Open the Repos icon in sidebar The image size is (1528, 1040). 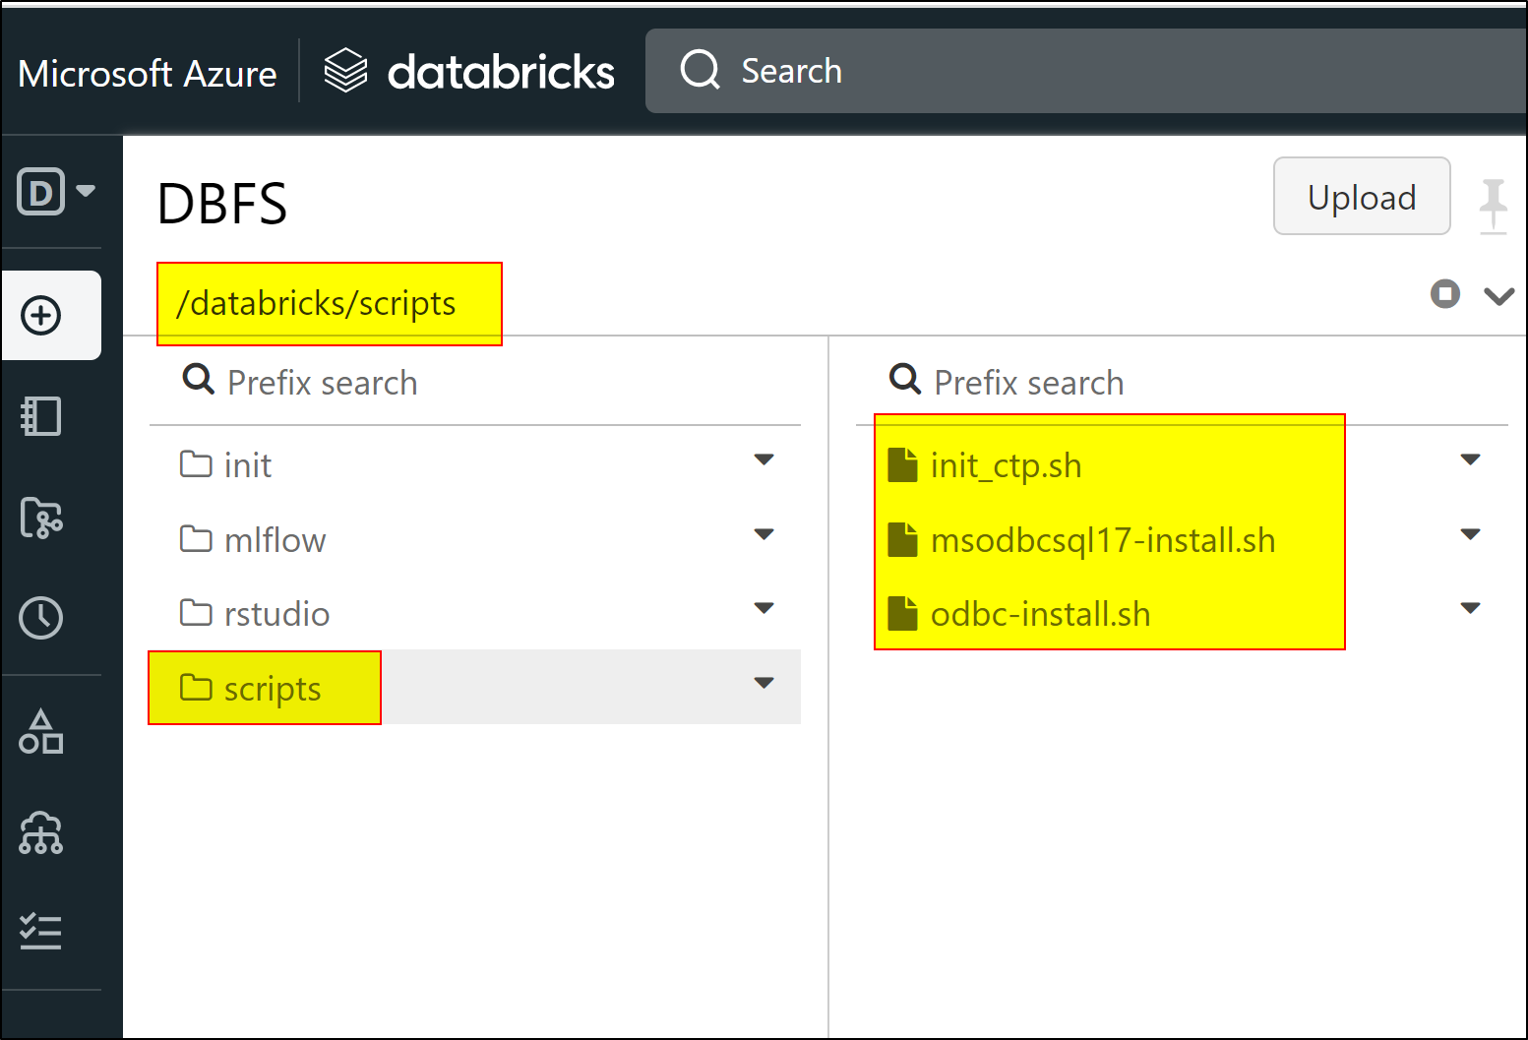coord(41,518)
